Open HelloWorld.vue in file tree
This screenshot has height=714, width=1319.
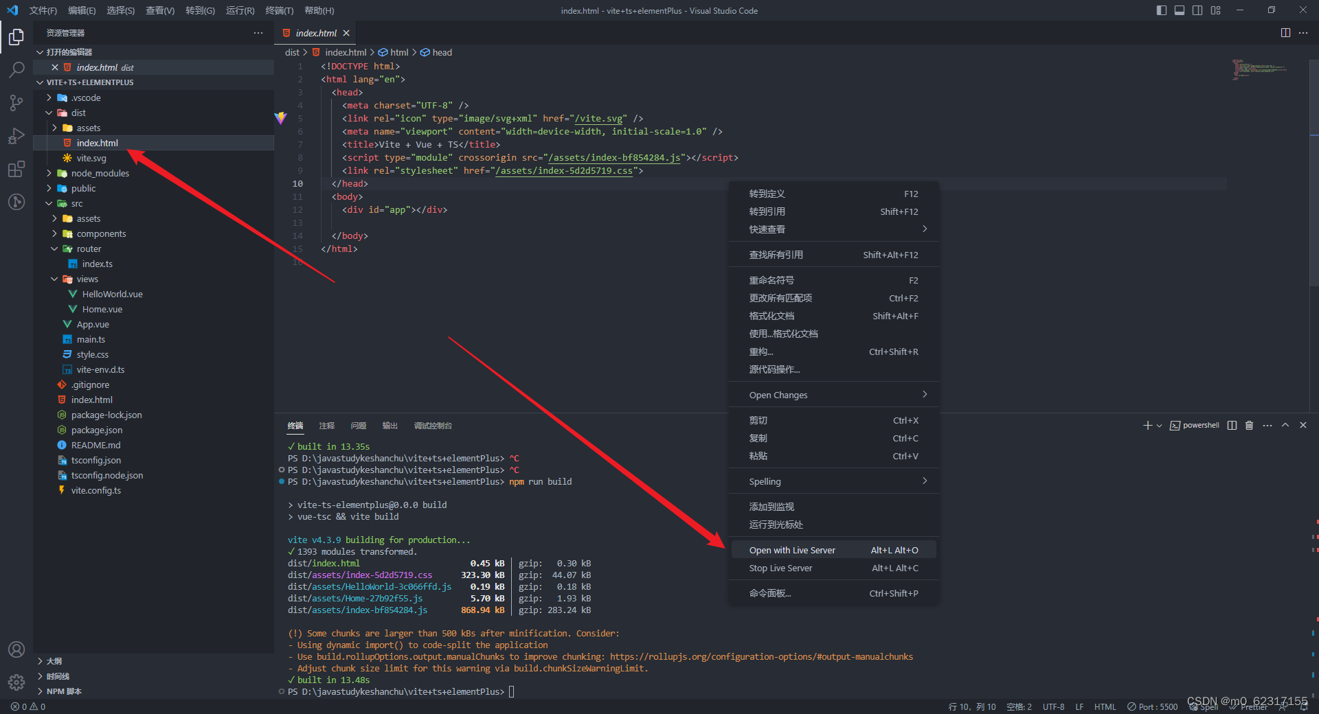coord(112,294)
